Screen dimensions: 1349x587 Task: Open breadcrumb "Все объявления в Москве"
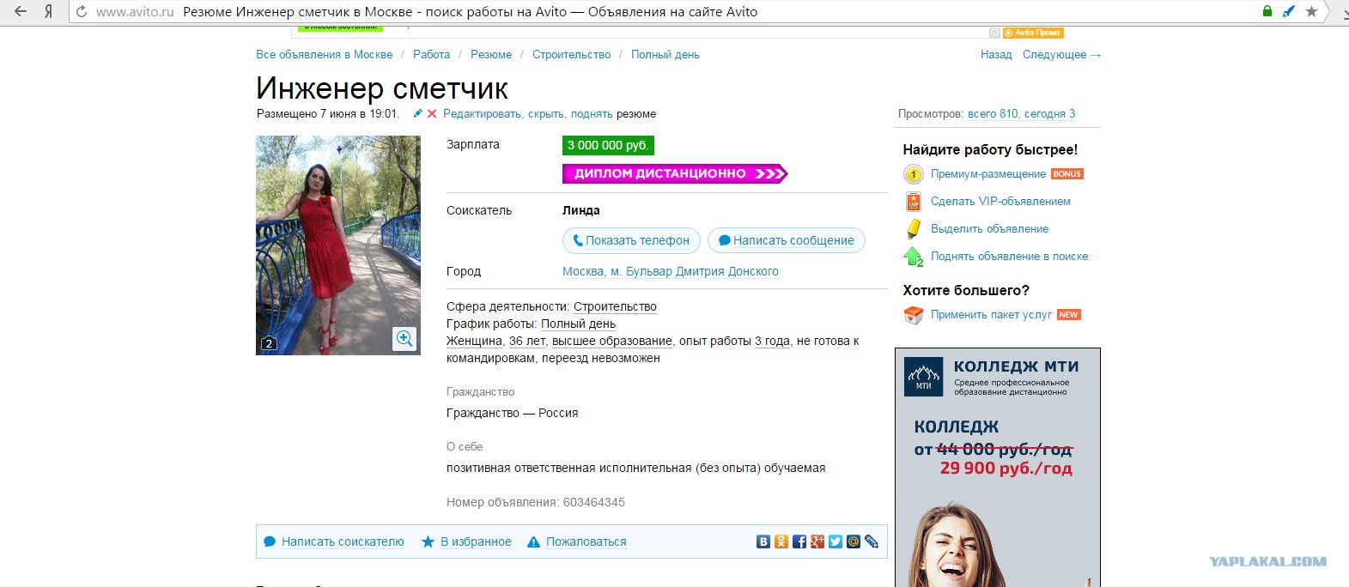[324, 54]
